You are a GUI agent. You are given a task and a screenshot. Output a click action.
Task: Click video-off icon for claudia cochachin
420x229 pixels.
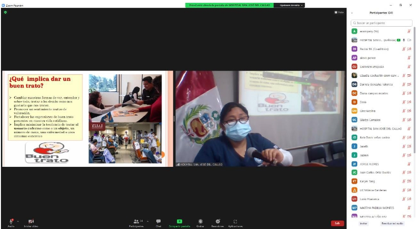[409, 75]
